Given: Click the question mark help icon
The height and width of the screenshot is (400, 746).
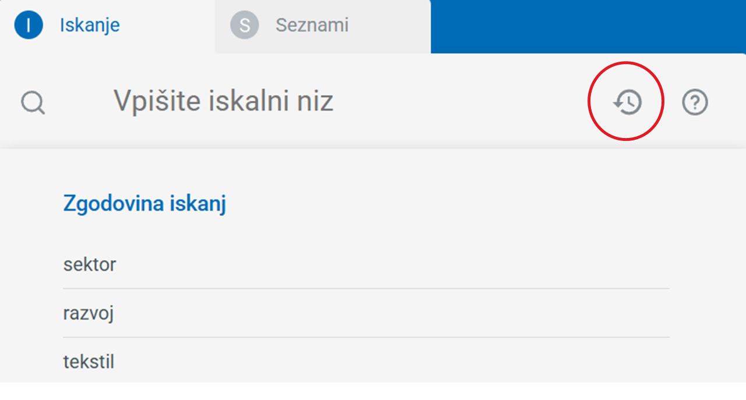Looking at the screenshot, I should tap(695, 101).
